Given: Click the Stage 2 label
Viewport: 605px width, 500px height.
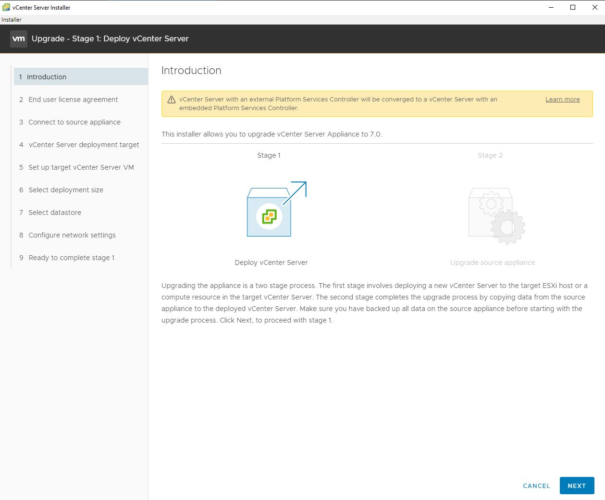Looking at the screenshot, I should [490, 155].
